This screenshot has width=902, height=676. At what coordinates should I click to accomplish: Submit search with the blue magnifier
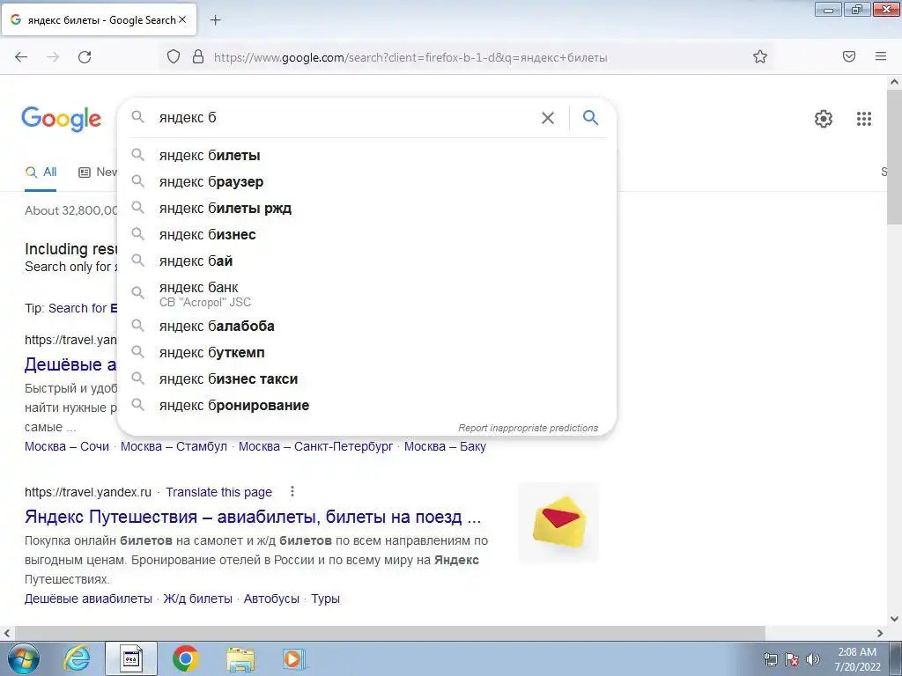(x=591, y=117)
